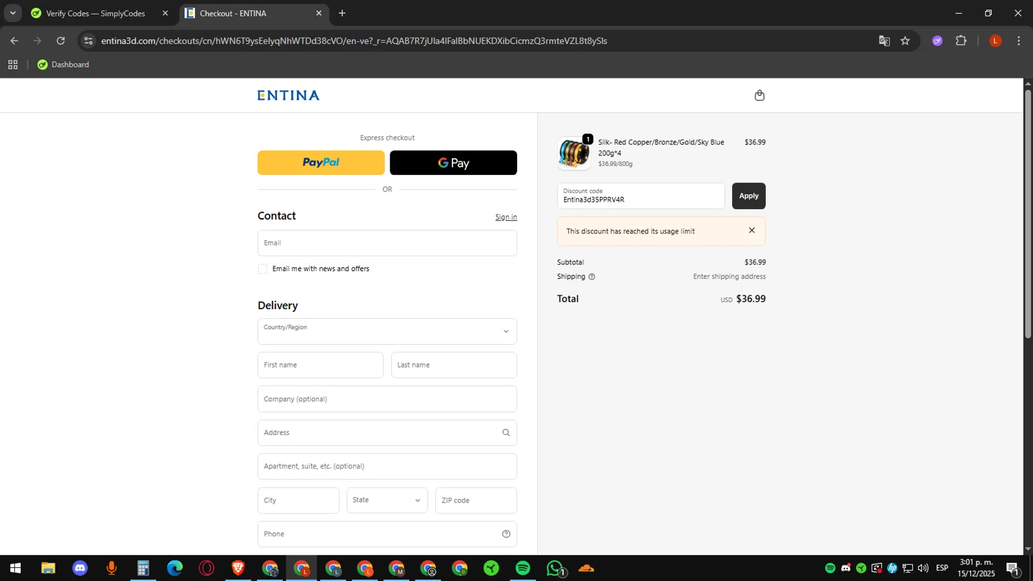This screenshot has height=581, width=1033.
Task: Open a new browser tab
Action: coord(342,13)
